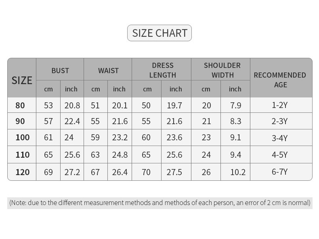The height and width of the screenshot is (239, 319).
Task: Click the measurement error note text
Action: point(160,203)
